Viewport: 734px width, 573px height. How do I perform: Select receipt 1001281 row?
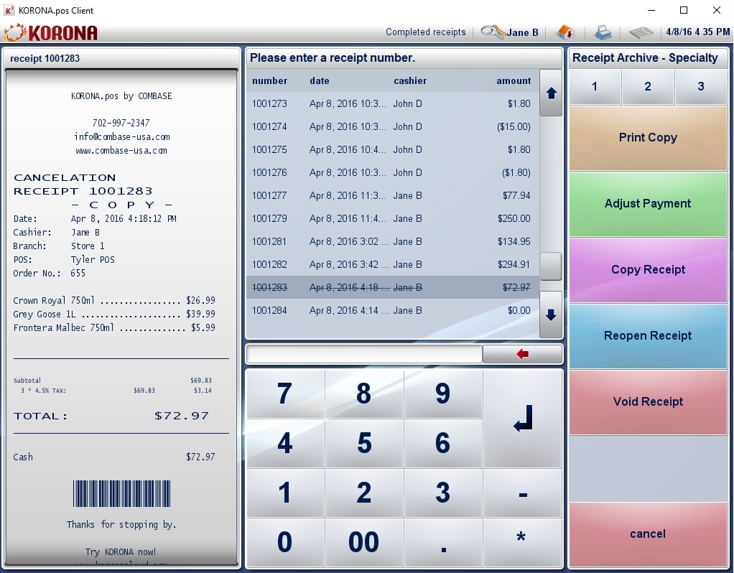pyautogui.click(x=393, y=241)
